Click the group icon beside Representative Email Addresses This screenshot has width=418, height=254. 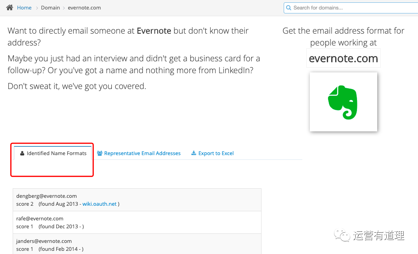point(100,154)
